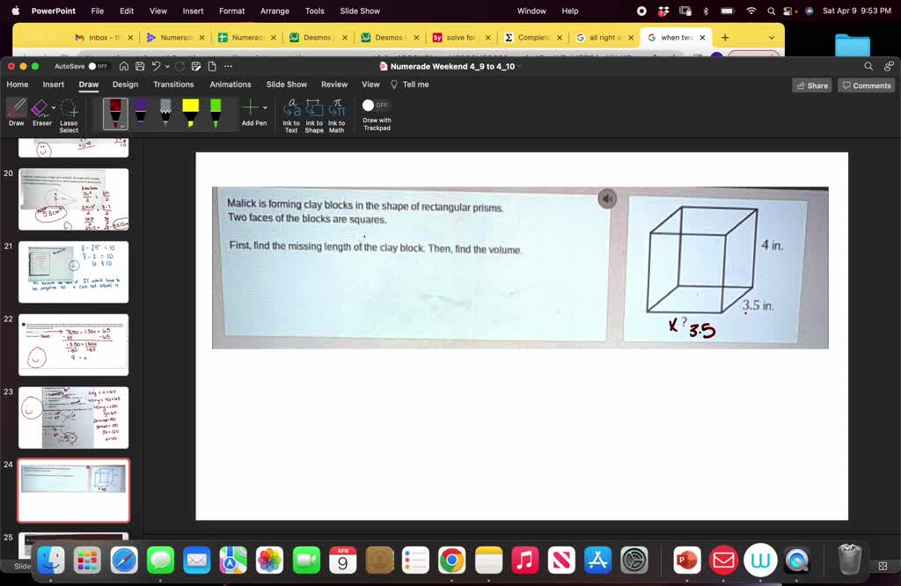Activate the Lasso Select tool
This screenshot has height=586, width=901.
pyautogui.click(x=69, y=112)
